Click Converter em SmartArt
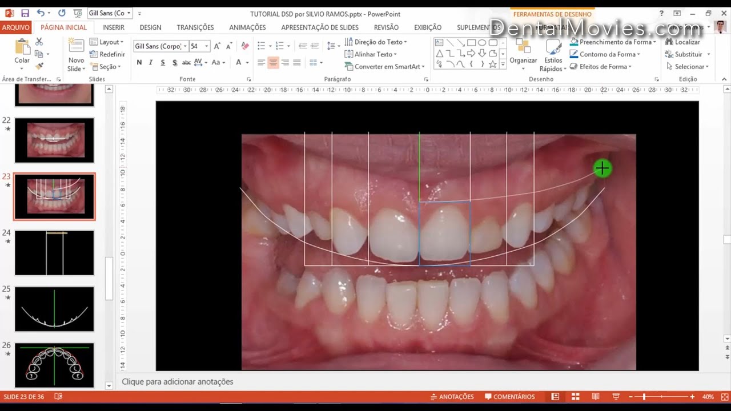 pos(385,66)
